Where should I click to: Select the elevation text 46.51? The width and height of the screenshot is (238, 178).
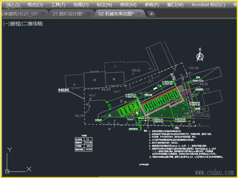point(204,84)
